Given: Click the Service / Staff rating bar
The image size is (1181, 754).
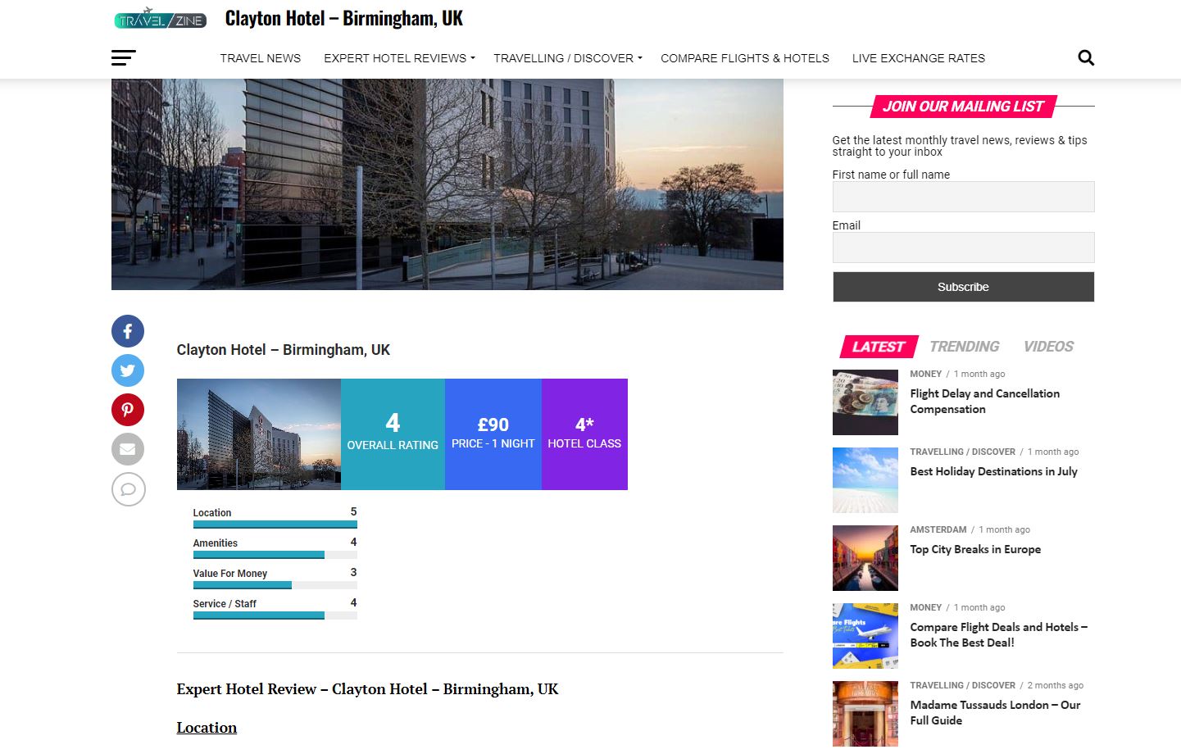Looking at the screenshot, I should point(275,615).
